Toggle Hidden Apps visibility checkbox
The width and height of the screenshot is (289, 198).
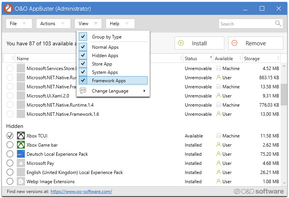83,55
